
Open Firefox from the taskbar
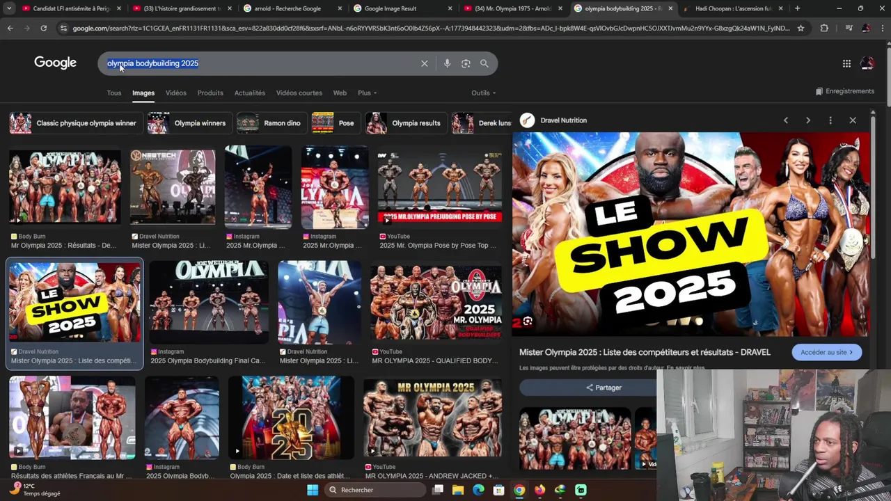[539, 490]
